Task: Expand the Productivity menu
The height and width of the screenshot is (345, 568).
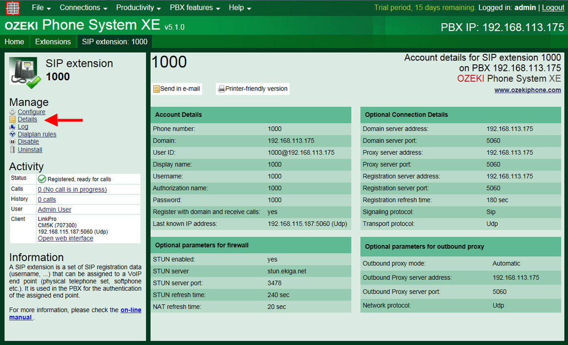Action: tap(139, 7)
